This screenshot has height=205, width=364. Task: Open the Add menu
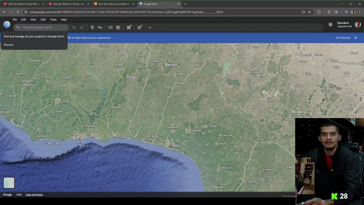(43, 20)
